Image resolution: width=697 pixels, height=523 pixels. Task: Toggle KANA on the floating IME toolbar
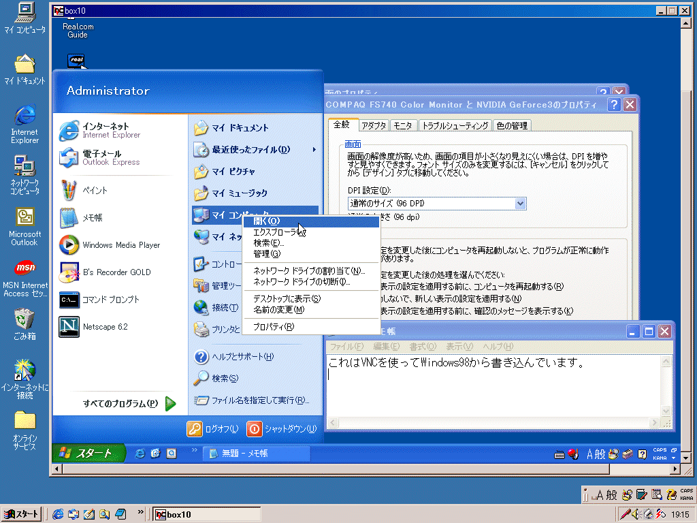point(686,498)
